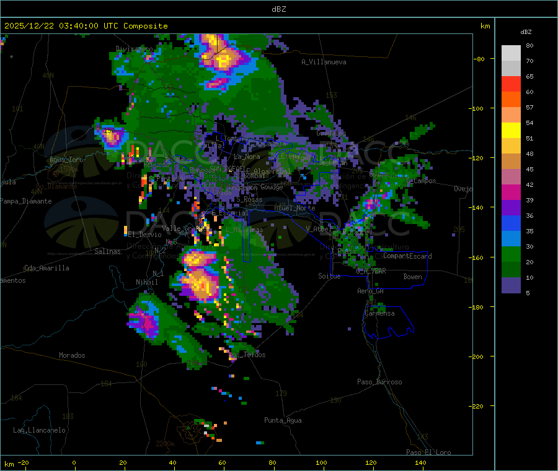
Task: Click the red 60-65 dBZ legend swatch
Action: (x=511, y=84)
